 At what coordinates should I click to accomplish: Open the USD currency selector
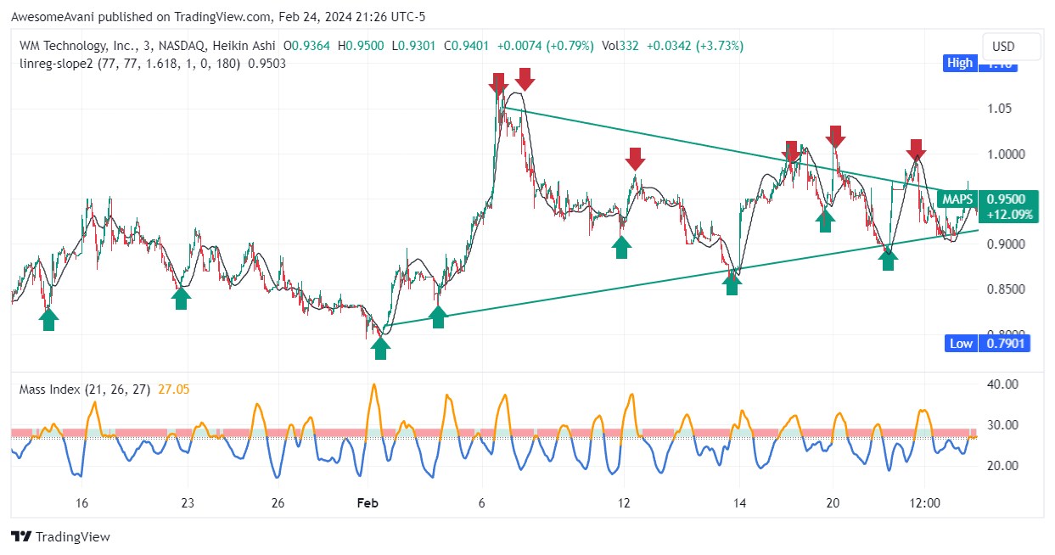pos(1011,47)
